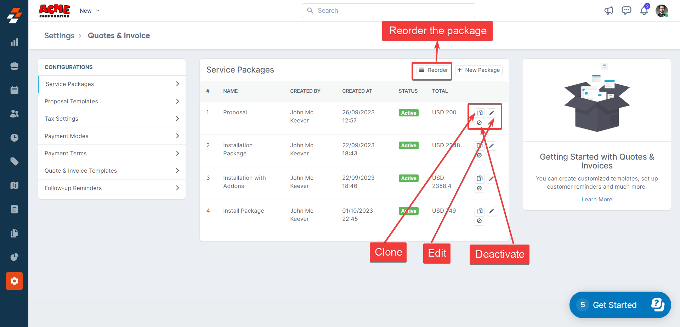Select Follow-up Reminders configuration

73,188
